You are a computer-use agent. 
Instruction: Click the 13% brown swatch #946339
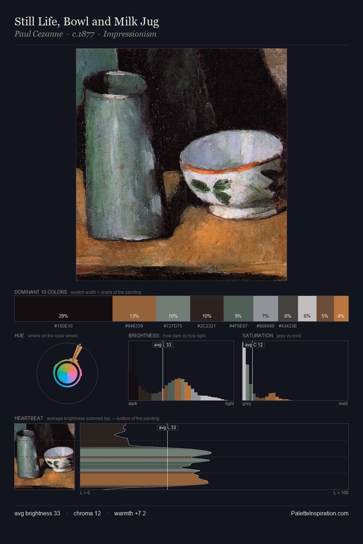pos(134,309)
